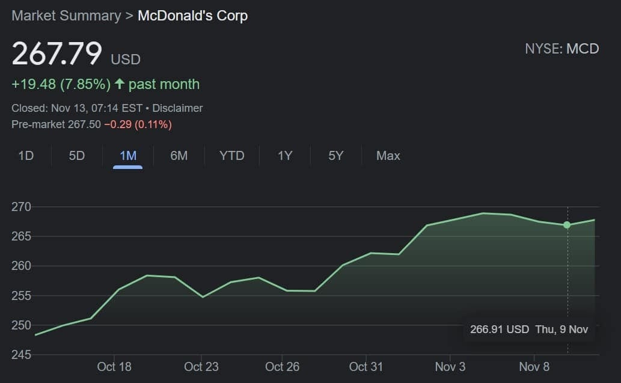Click the green data point marker
The image size is (621, 383).
click(x=567, y=225)
